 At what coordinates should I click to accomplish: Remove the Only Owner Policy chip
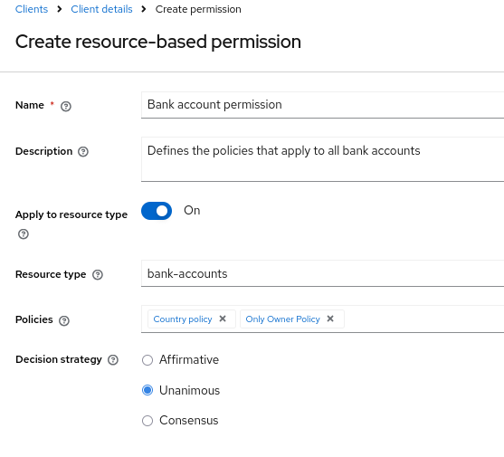coord(330,319)
